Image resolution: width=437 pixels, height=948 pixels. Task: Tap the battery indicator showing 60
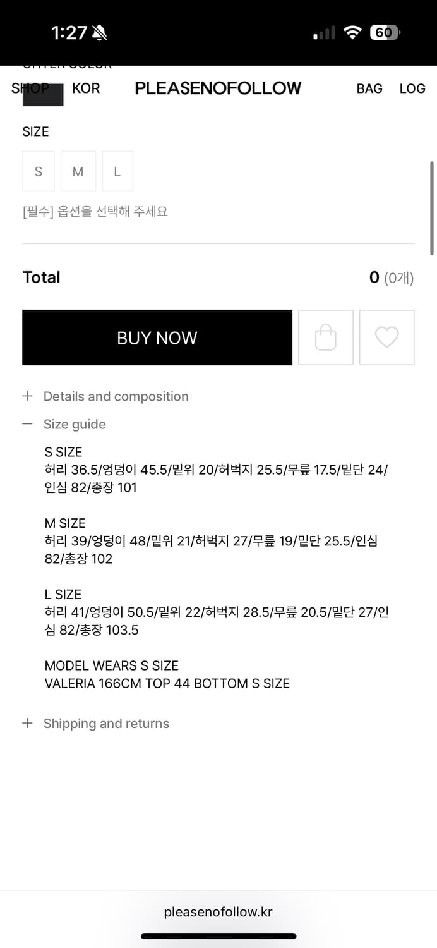[x=384, y=32]
